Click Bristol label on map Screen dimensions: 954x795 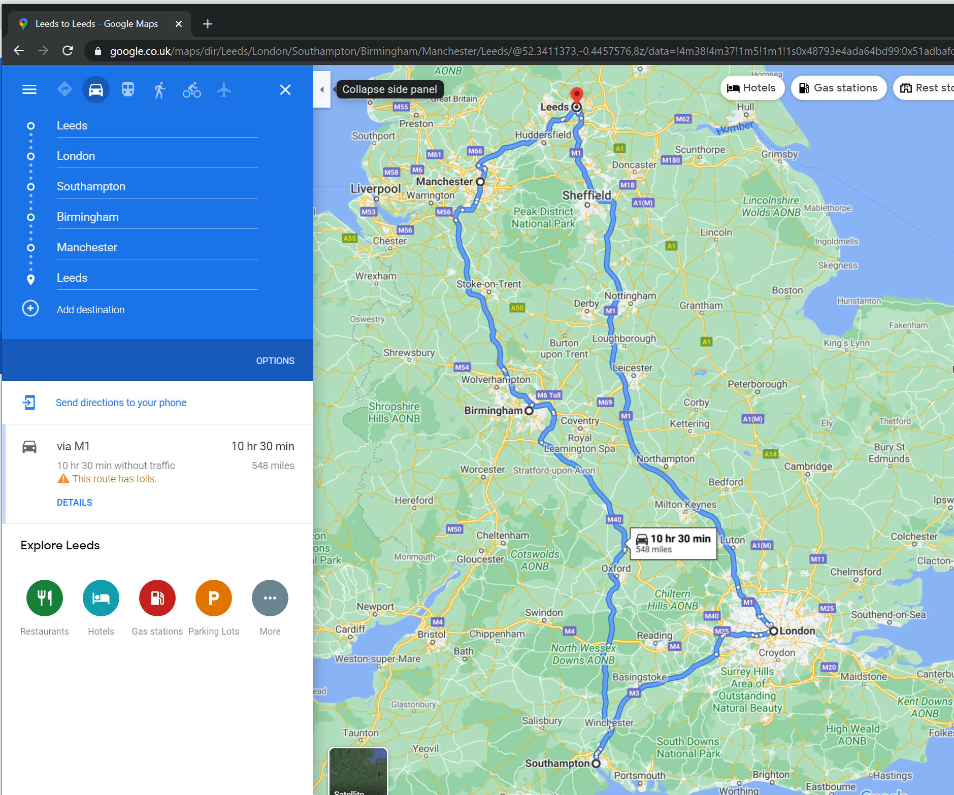[432, 634]
